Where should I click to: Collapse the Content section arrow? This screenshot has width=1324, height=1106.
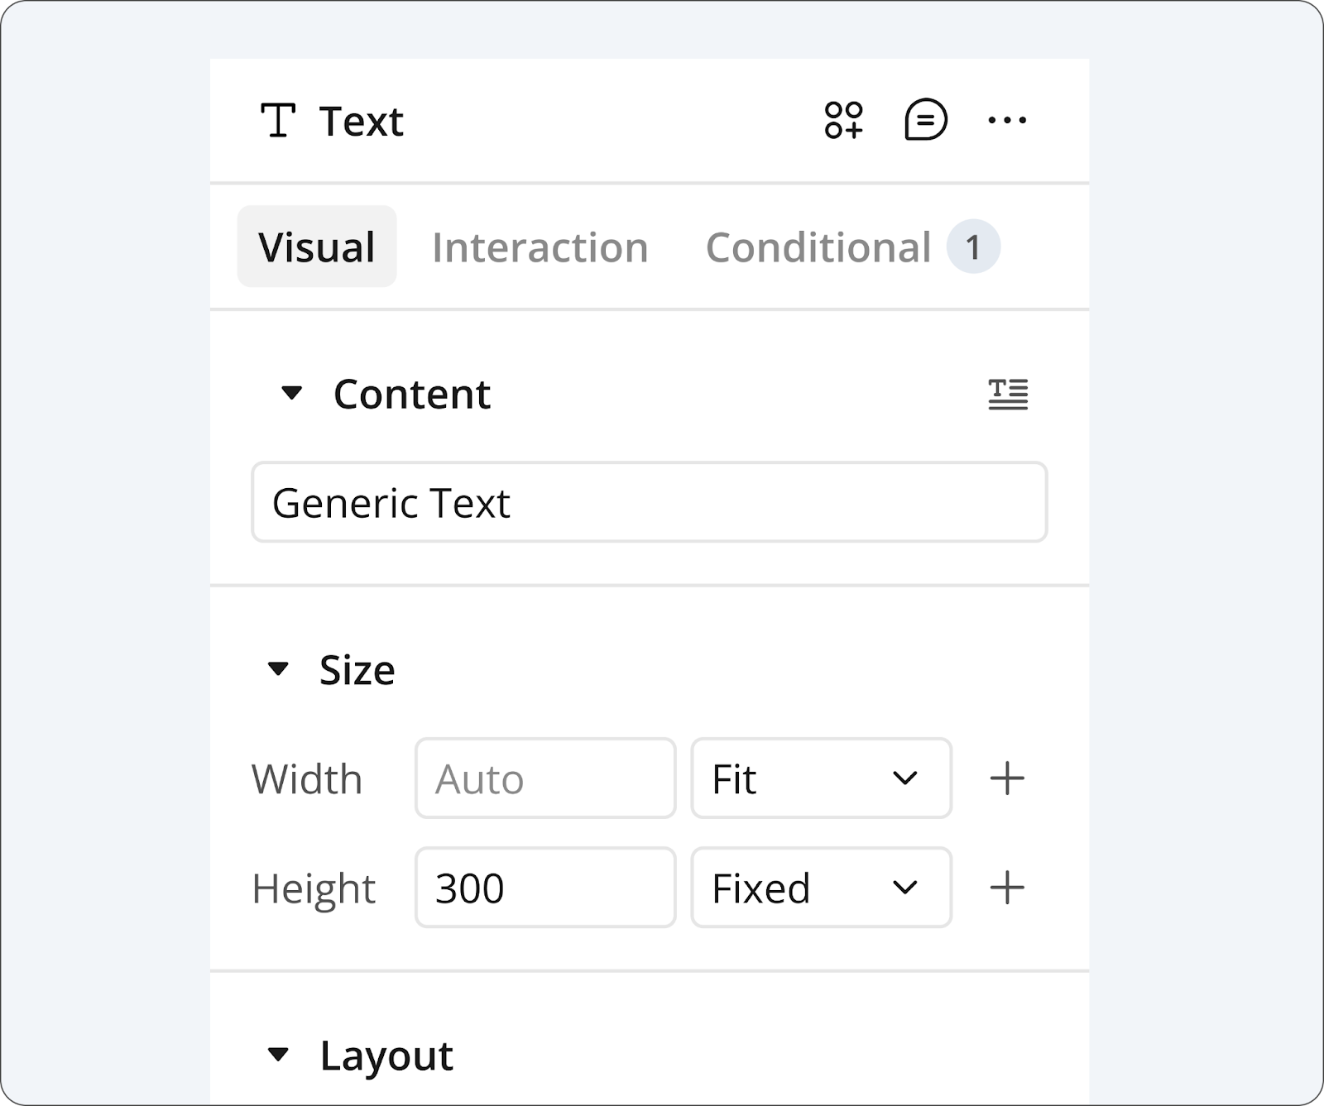(x=291, y=393)
